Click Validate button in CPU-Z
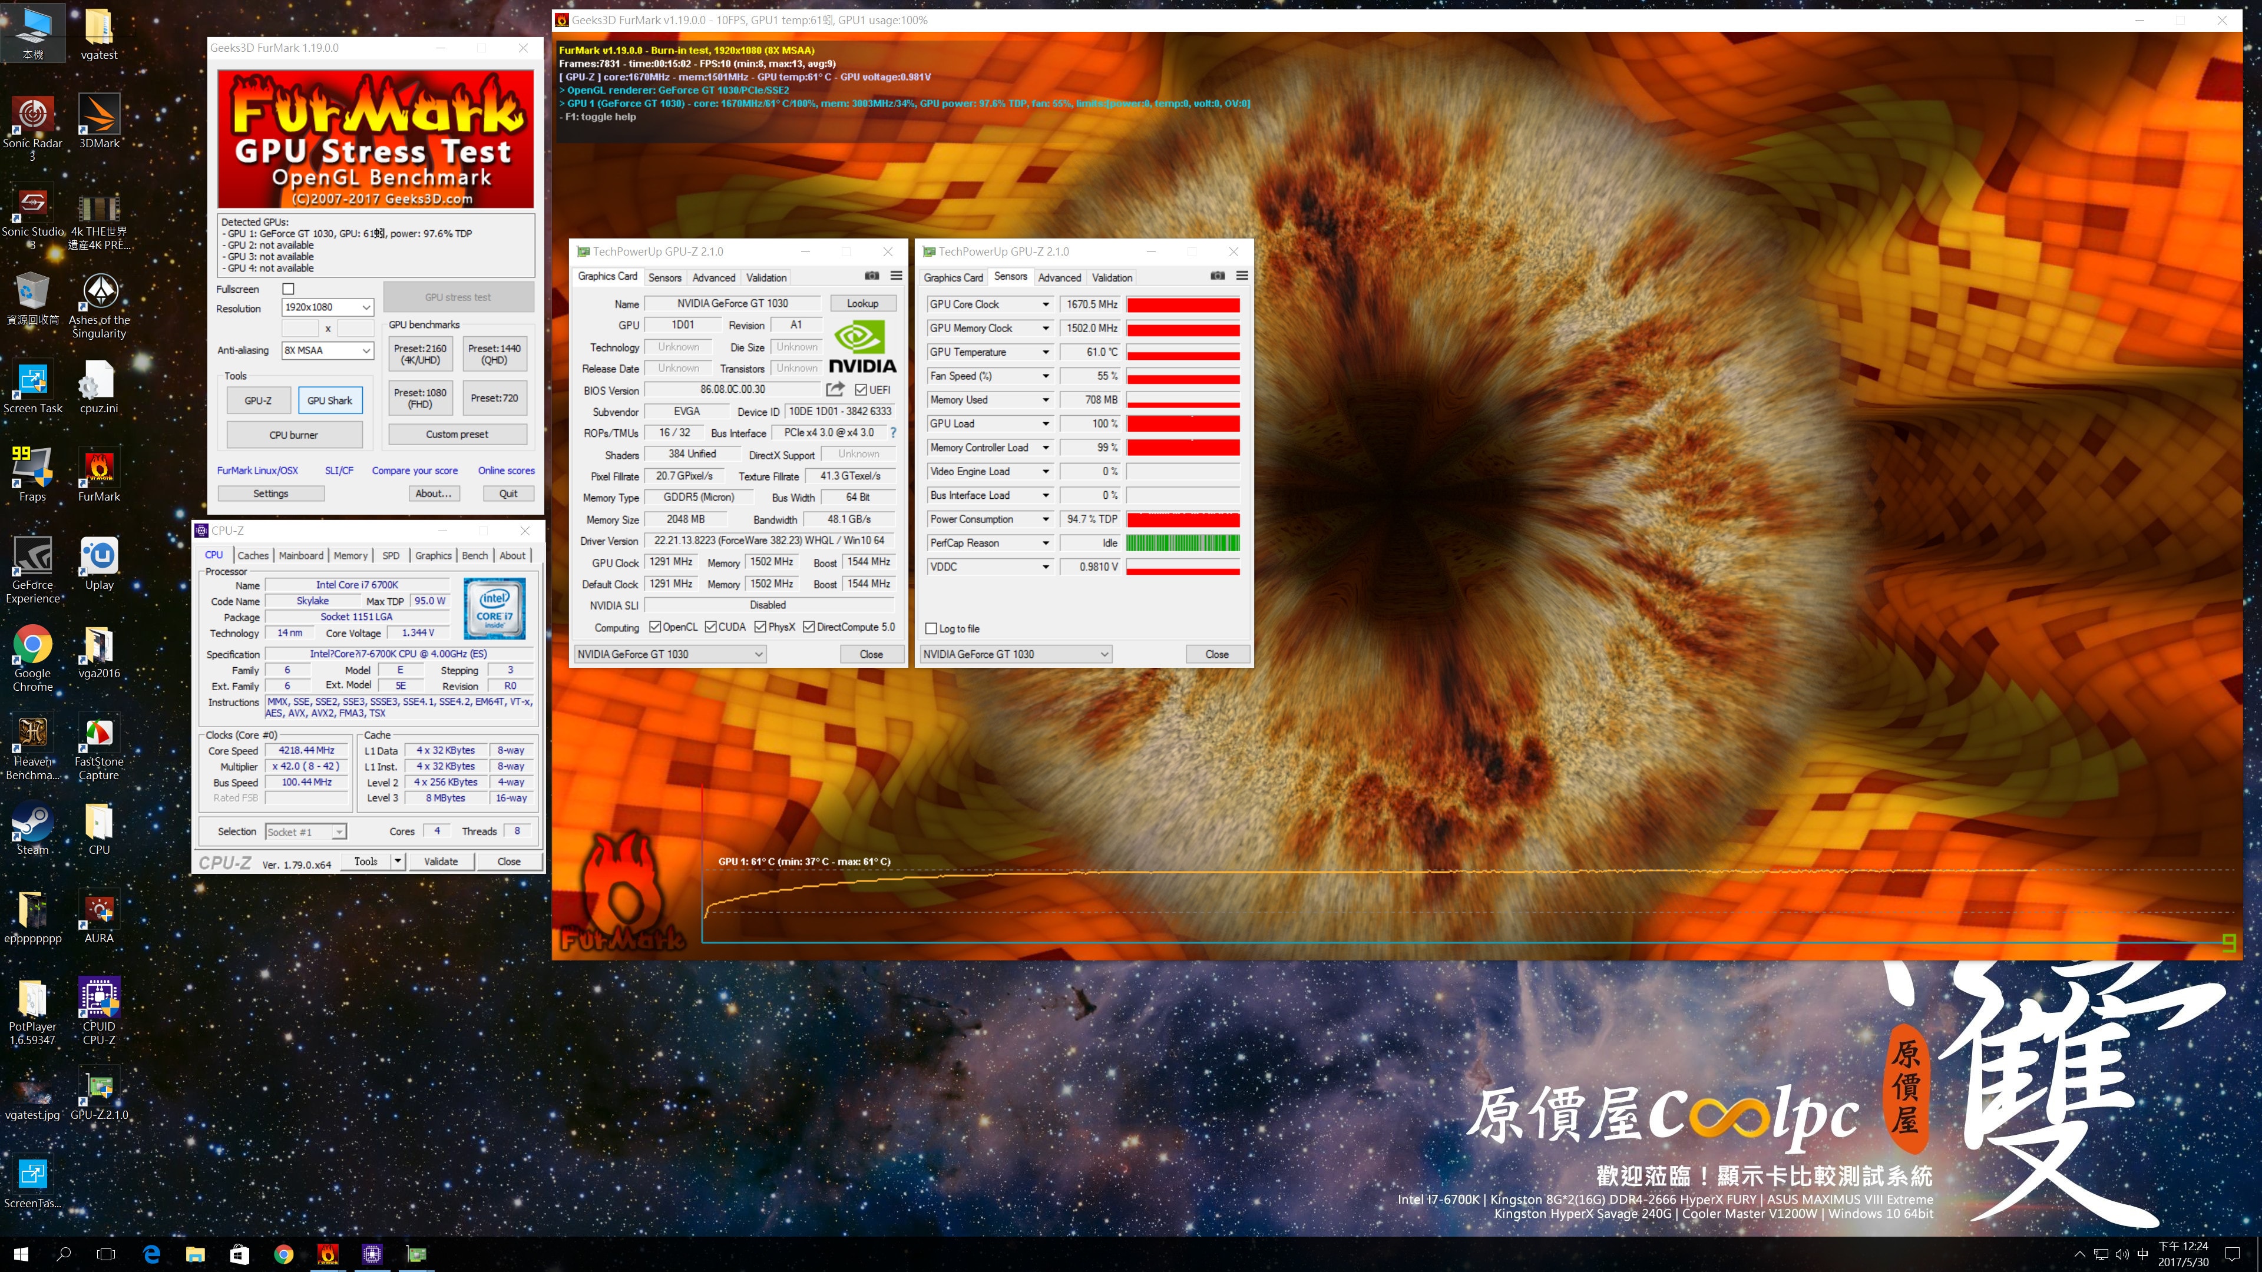 coord(441,861)
